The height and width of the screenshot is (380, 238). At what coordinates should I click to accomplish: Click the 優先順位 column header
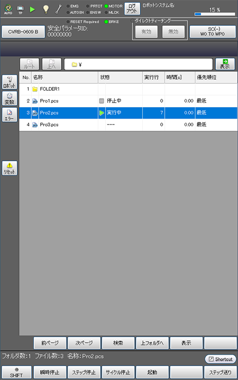click(x=216, y=77)
